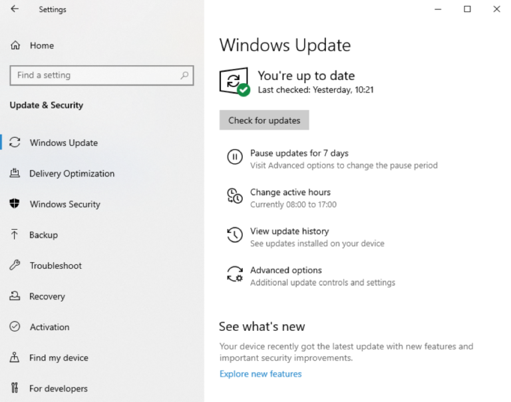Click the 'Windows Update' page title
The image size is (511, 402).
[285, 45]
